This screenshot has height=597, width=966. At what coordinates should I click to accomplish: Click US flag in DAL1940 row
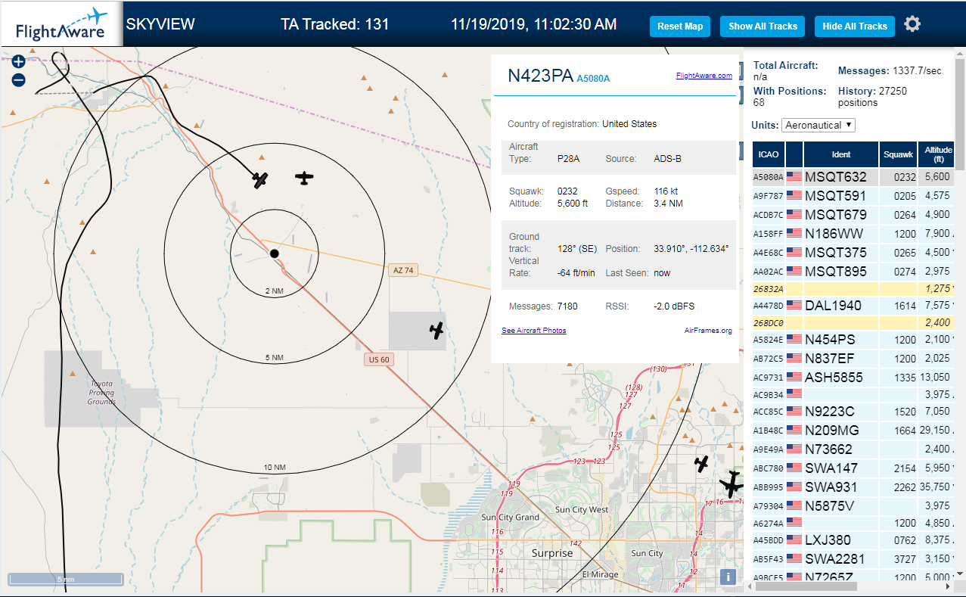click(794, 305)
